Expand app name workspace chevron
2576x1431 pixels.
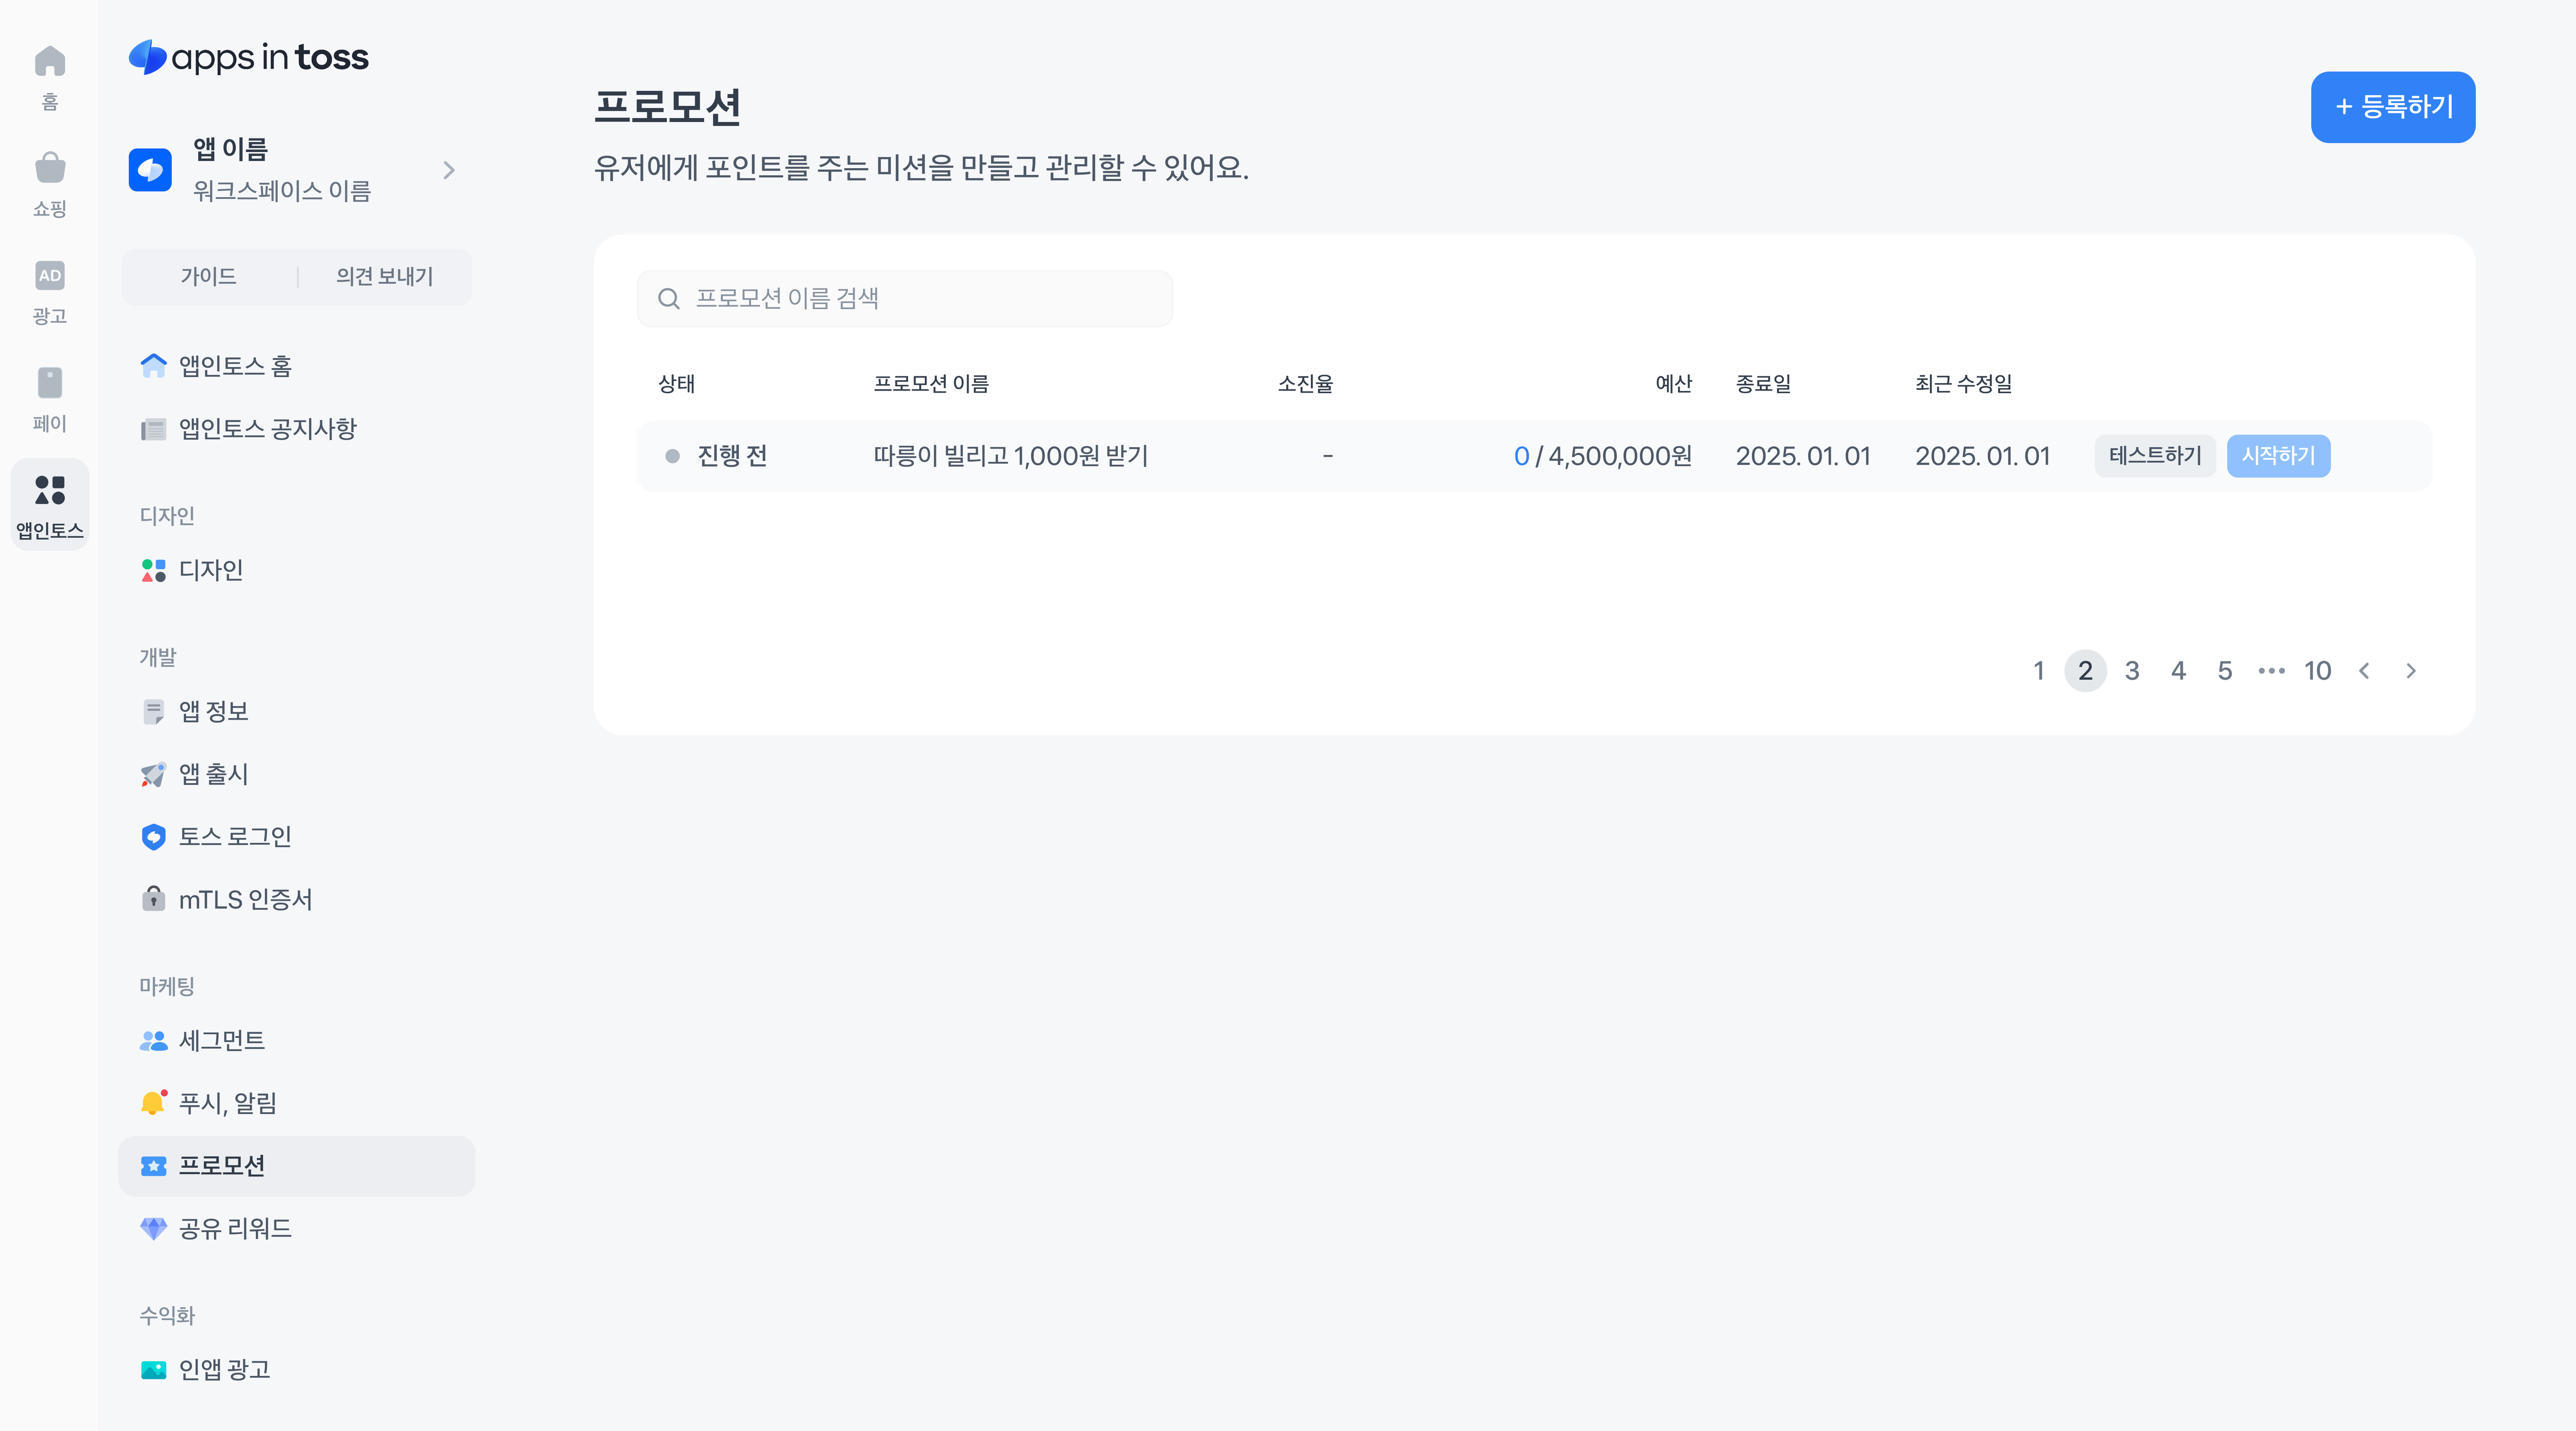point(449,170)
